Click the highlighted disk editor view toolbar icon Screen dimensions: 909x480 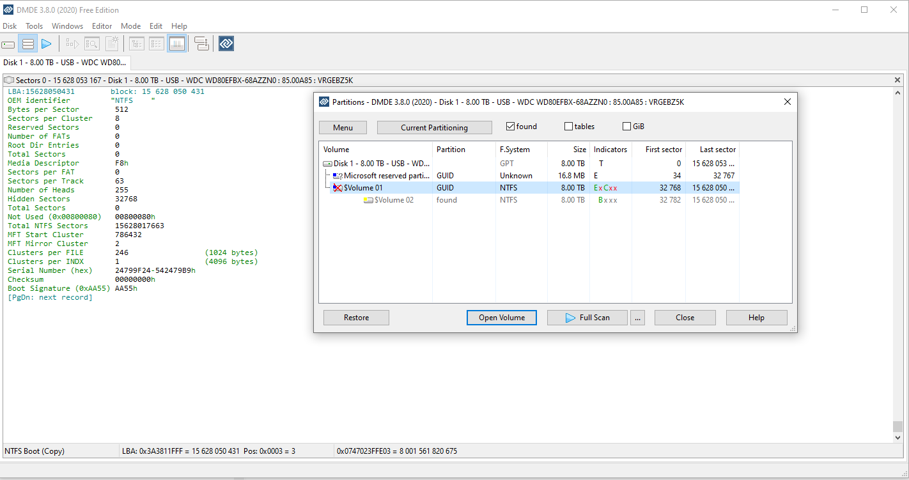[x=177, y=44]
